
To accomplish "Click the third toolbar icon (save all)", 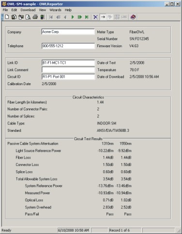I will [x=21, y=17].
